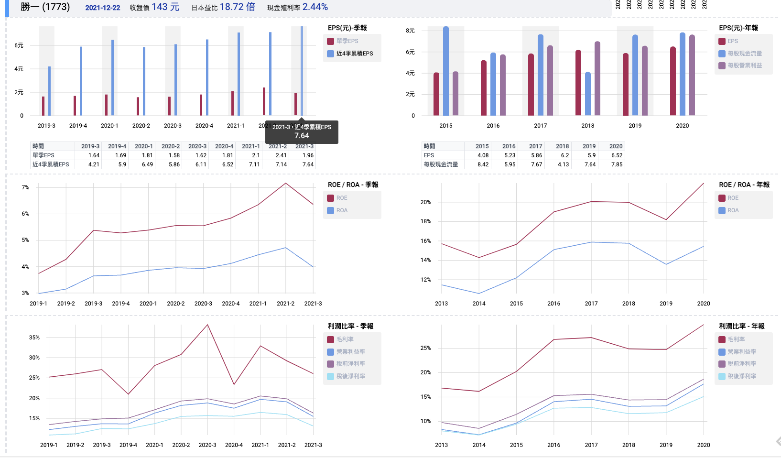Click chart title 利潤比率 - 年報
The width and height of the screenshot is (781, 458).
[742, 326]
